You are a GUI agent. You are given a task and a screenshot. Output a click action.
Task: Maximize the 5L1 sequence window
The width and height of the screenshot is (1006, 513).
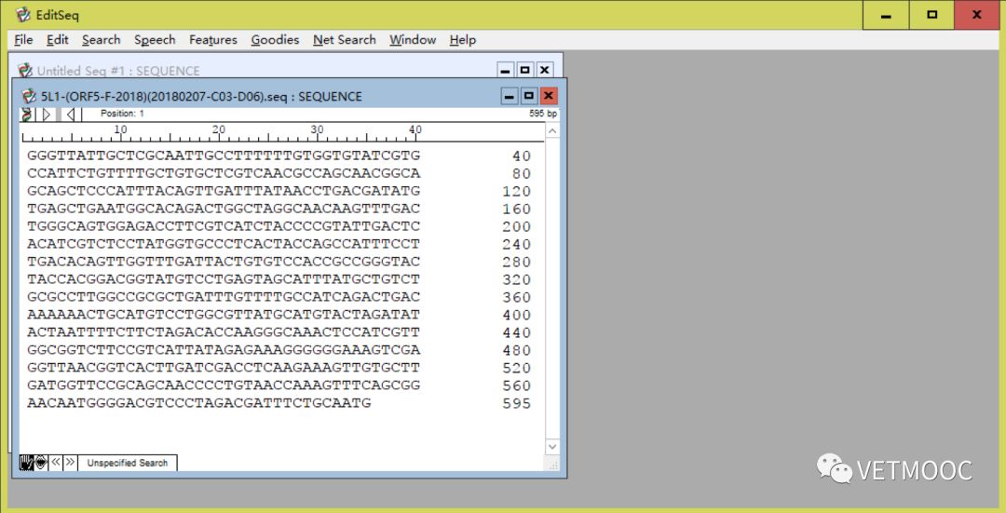[529, 96]
